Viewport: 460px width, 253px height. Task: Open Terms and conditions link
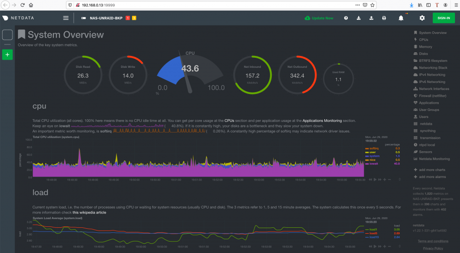click(x=433, y=242)
